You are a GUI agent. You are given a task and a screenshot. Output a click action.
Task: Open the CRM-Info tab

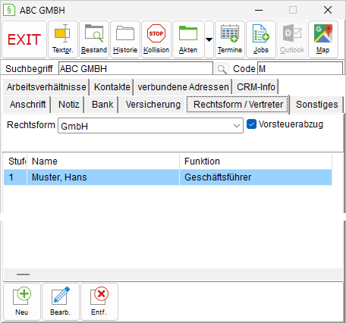256,87
